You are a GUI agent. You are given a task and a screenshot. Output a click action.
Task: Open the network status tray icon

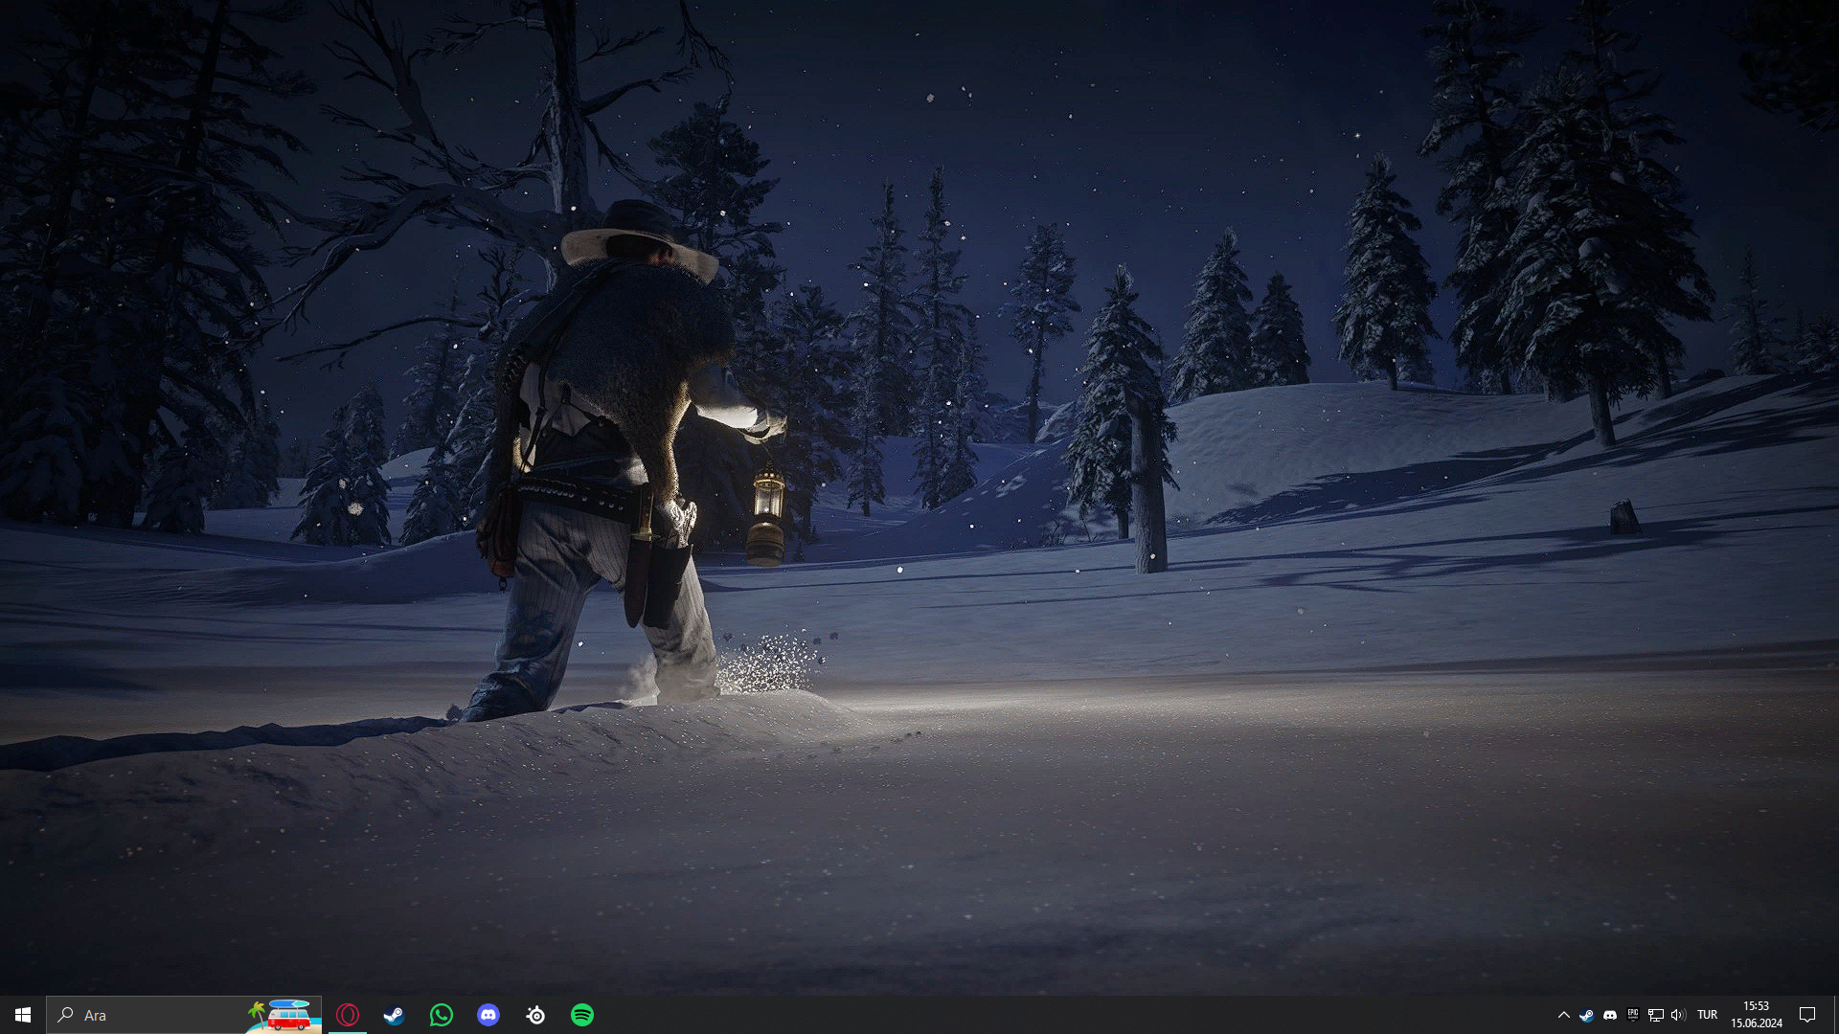click(1655, 1015)
